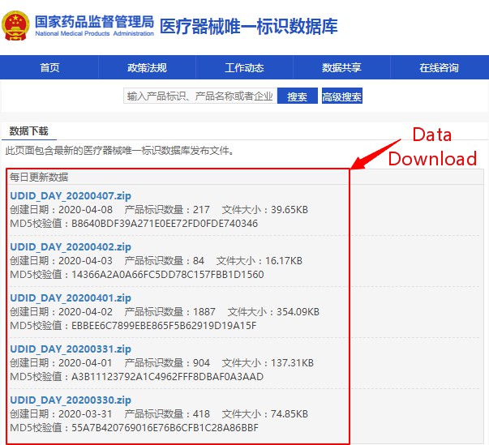Select 数据共享 in the navigation bar

(x=341, y=68)
